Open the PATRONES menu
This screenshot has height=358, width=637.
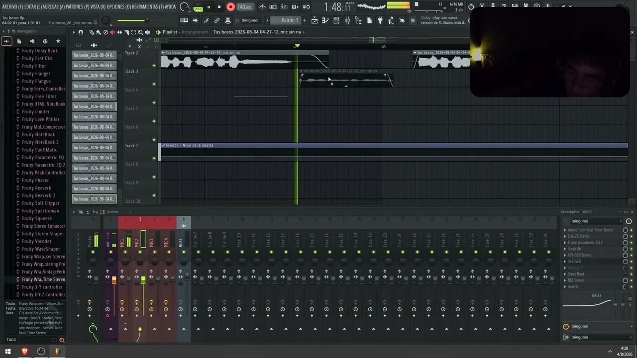(x=78, y=7)
